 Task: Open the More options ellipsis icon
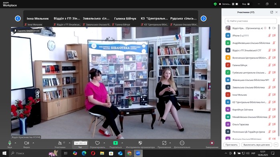(x=182, y=143)
